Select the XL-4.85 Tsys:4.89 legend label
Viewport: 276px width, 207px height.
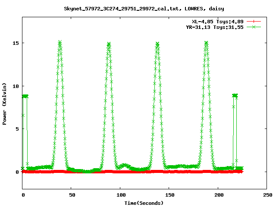218,22
